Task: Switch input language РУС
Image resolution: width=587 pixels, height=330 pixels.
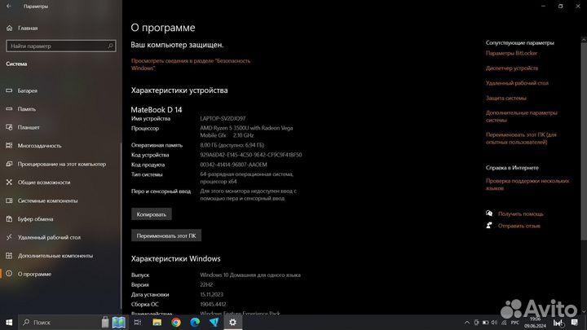Action: point(515,323)
